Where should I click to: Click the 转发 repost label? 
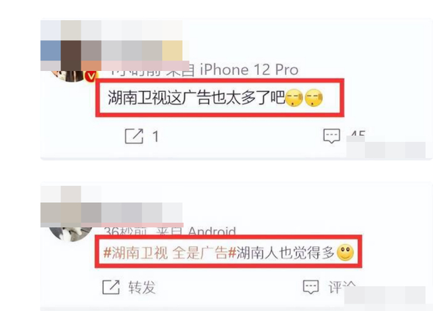(142, 287)
